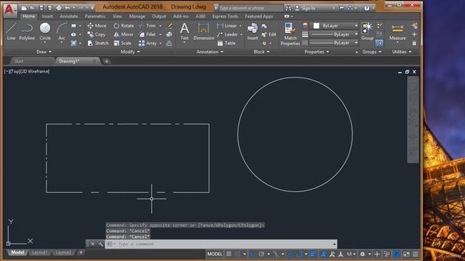The width and height of the screenshot is (465, 261).
Task: Click the Undo arrow in quick access toolbar
Action: (68, 8)
